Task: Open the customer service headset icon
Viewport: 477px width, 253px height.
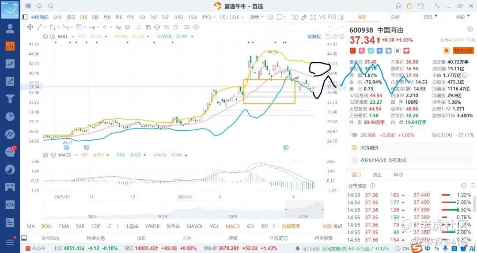Action: 398,6
